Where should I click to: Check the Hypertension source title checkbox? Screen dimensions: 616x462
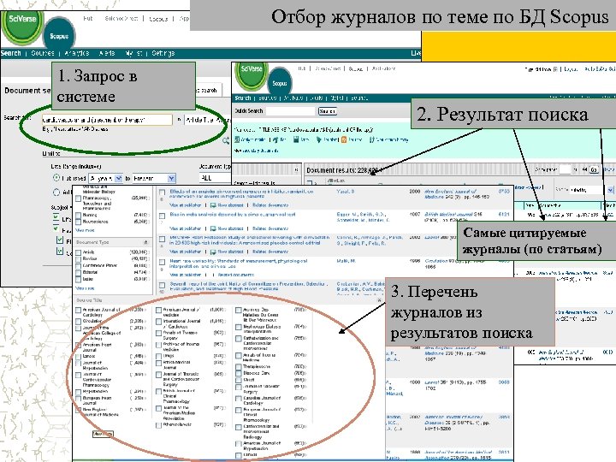coord(78,392)
